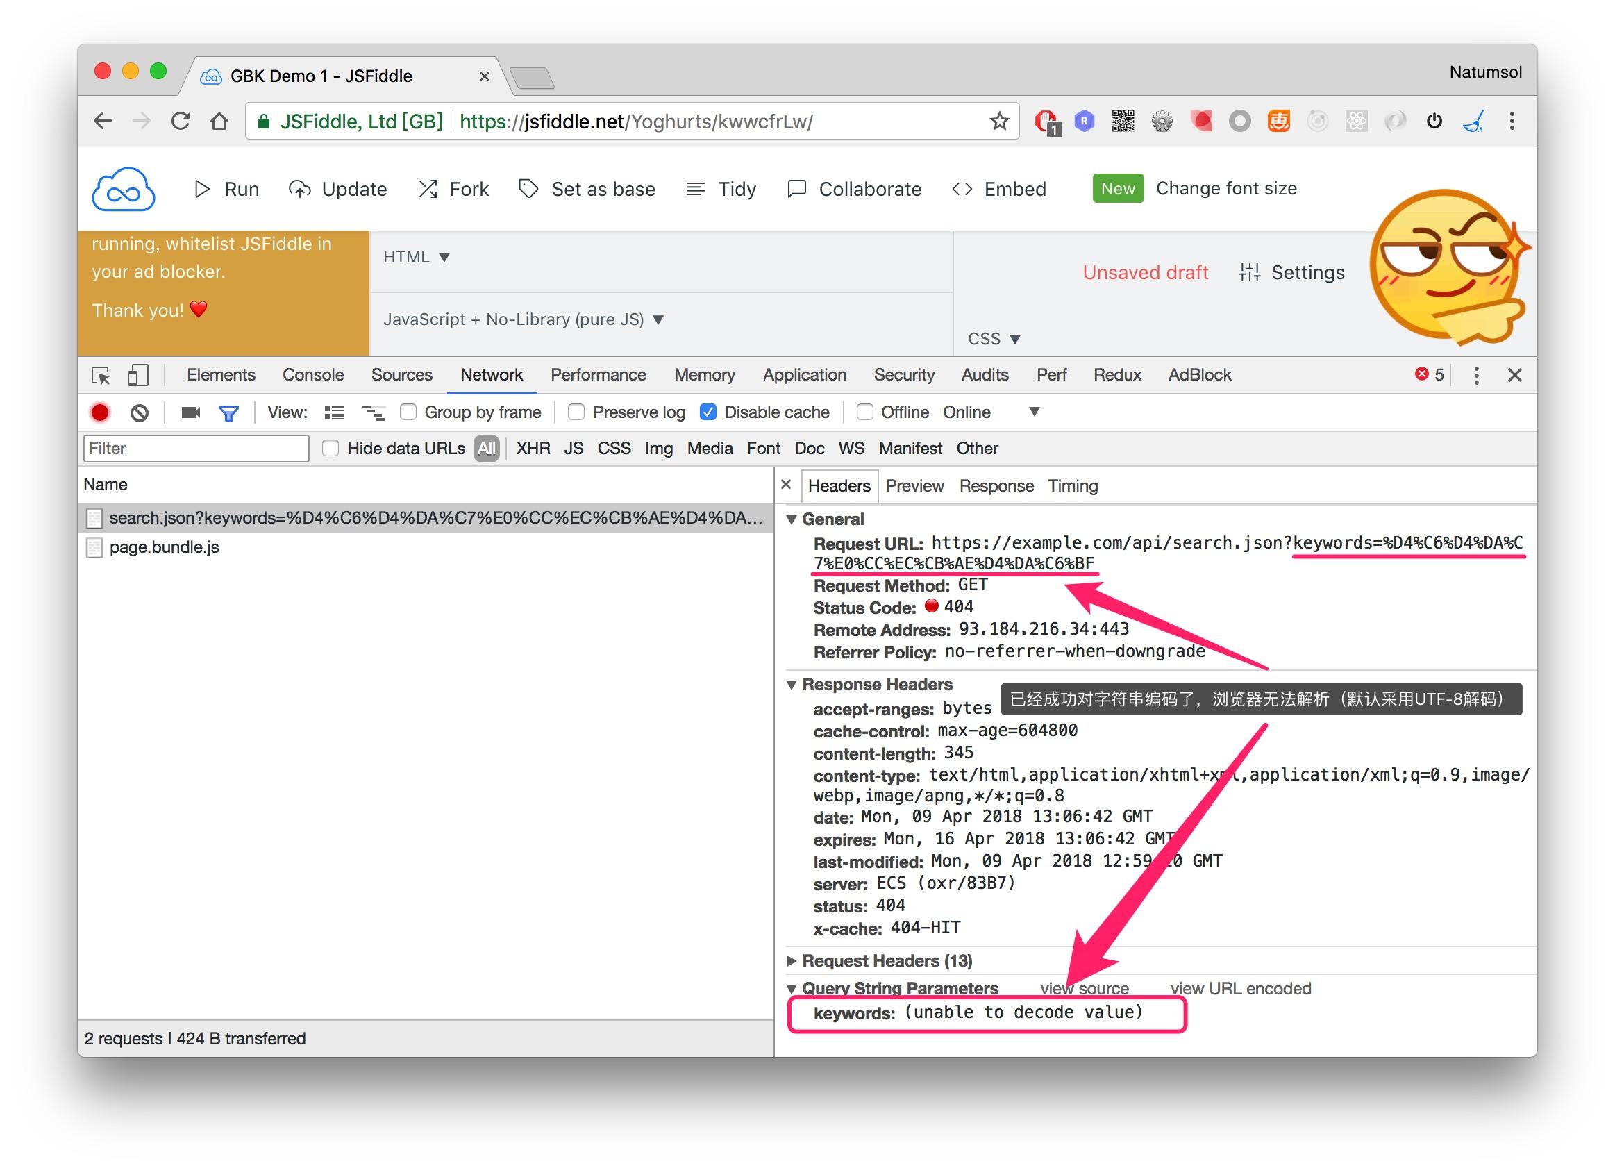The width and height of the screenshot is (1615, 1168).
Task: Toggle device toolbar icon
Action: click(x=137, y=375)
